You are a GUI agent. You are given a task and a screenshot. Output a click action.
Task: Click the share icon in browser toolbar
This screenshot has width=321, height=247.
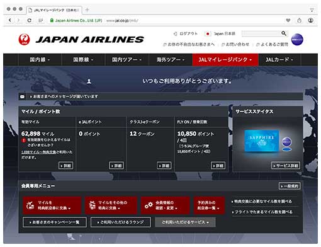(x=300, y=20)
